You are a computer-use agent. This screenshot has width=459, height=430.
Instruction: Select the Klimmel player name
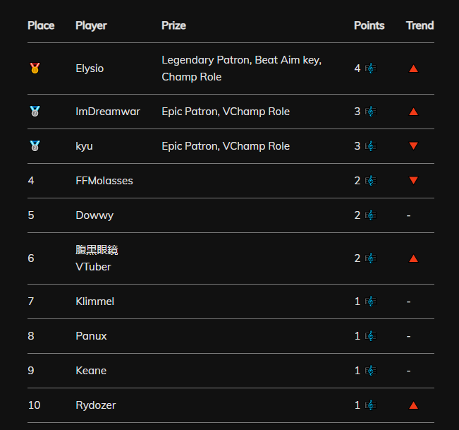point(95,301)
